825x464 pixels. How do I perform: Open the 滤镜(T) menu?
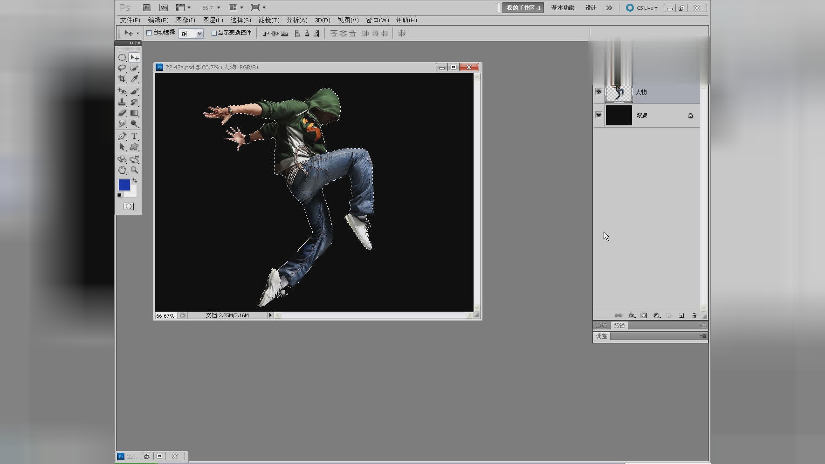(x=269, y=20)
